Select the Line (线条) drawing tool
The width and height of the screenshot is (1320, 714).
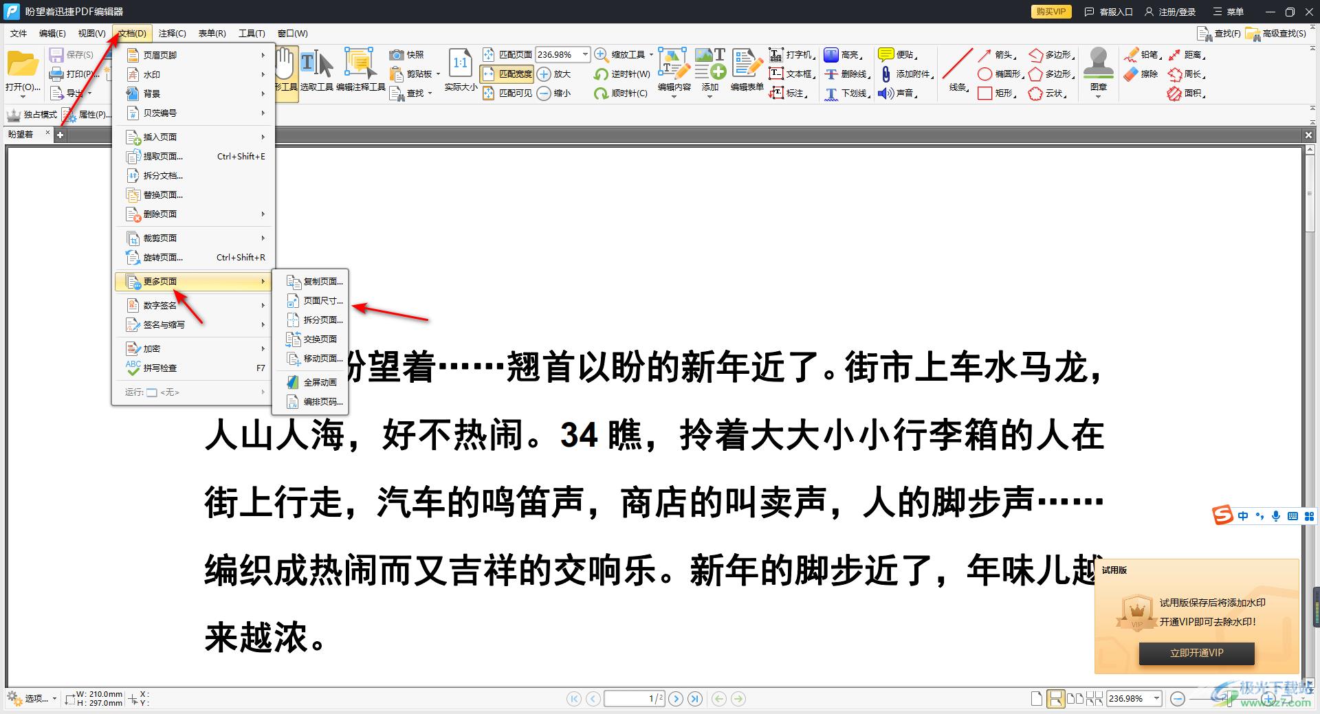point(958,69)
